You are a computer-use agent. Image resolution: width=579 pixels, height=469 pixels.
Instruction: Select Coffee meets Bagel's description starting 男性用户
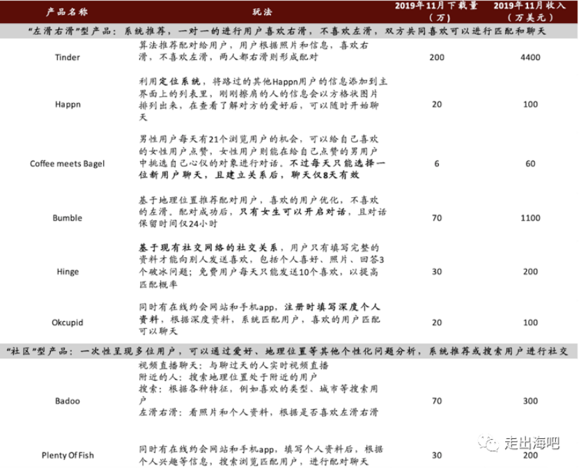pos(262,157)
